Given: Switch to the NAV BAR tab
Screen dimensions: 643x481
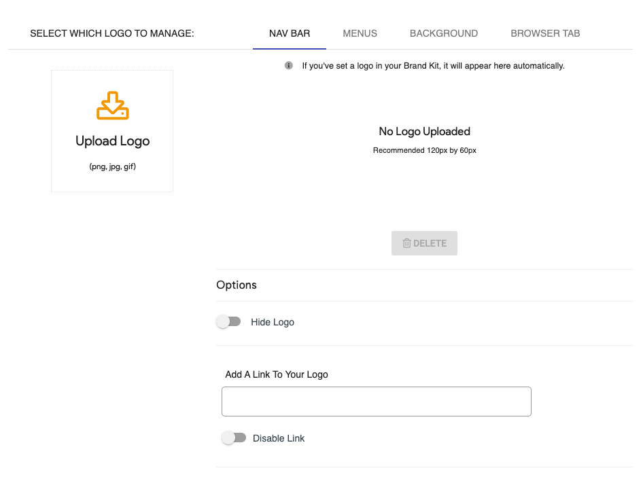Looking at the screenshot, I should 290,33.
